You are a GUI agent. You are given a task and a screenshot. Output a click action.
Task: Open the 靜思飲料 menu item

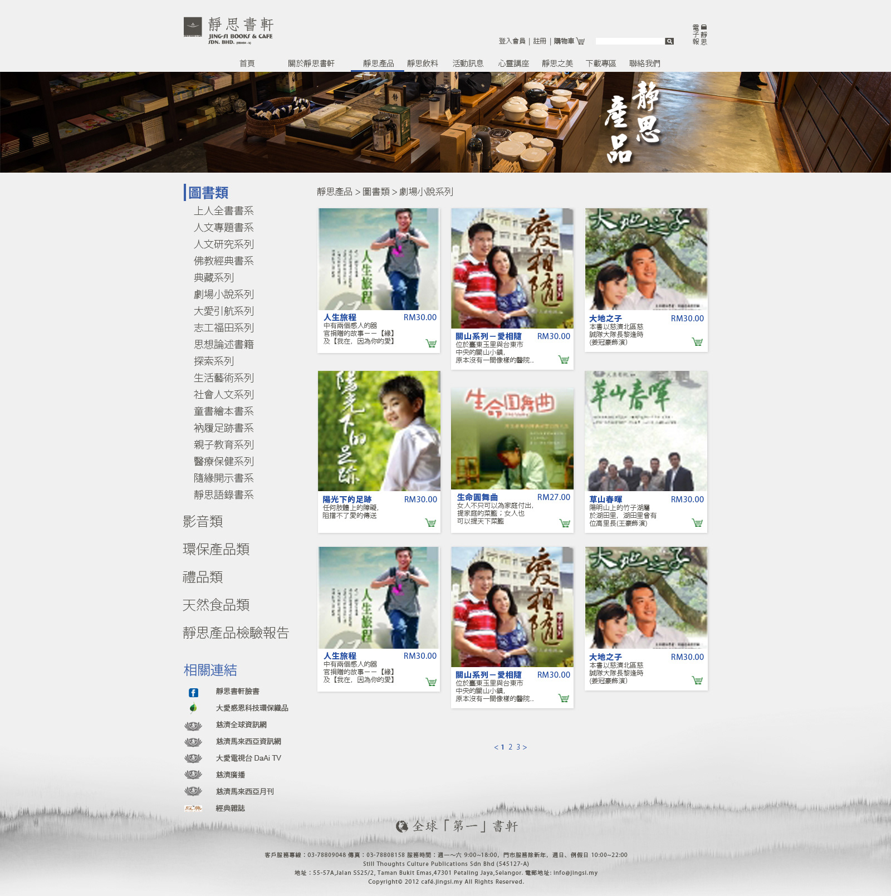click(422, 63)
